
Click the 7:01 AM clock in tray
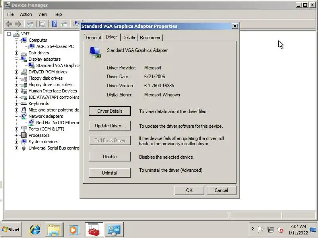(x=298, y=226)
